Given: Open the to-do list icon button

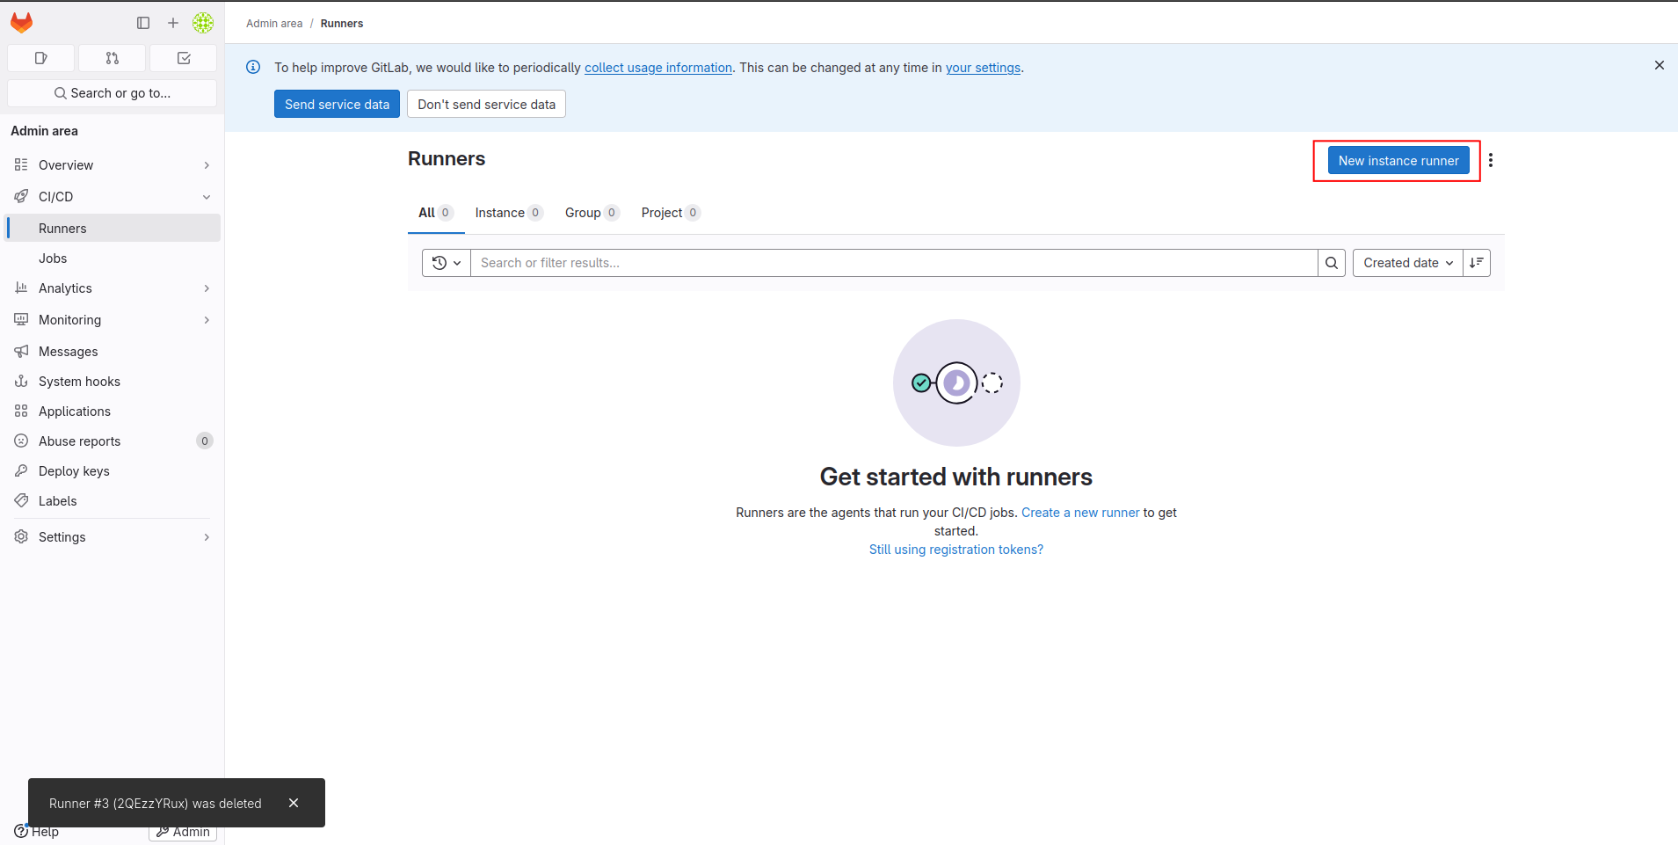Looking at the screenshot, I should [x=184, y=58].
